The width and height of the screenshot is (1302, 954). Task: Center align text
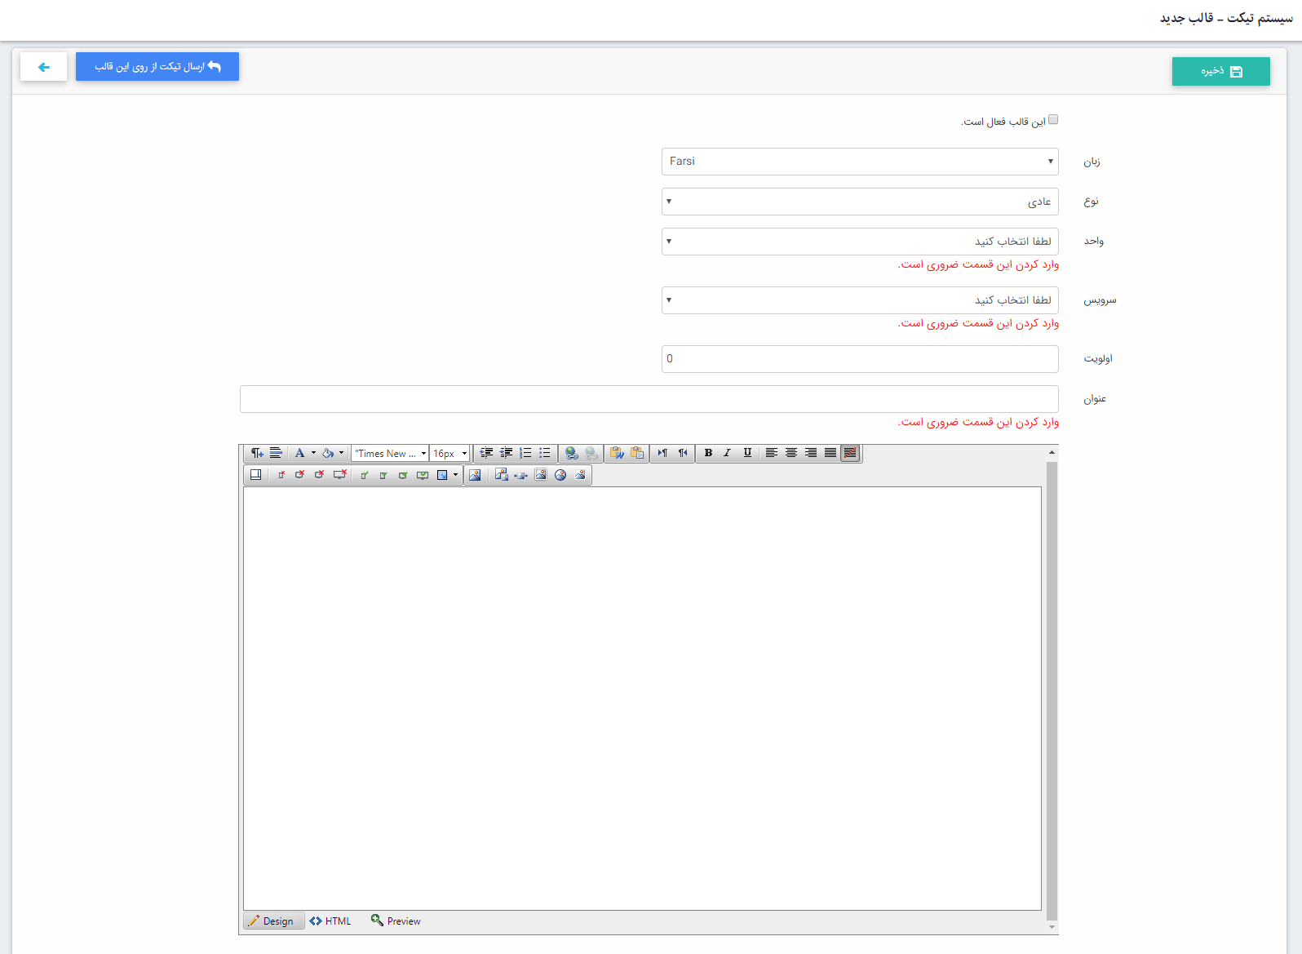(x=790, y=453)
